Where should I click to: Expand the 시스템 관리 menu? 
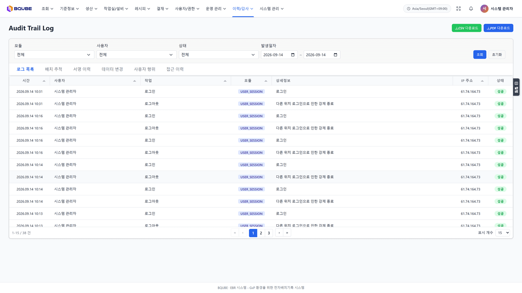pyautogui.click(x=271, y=9)
